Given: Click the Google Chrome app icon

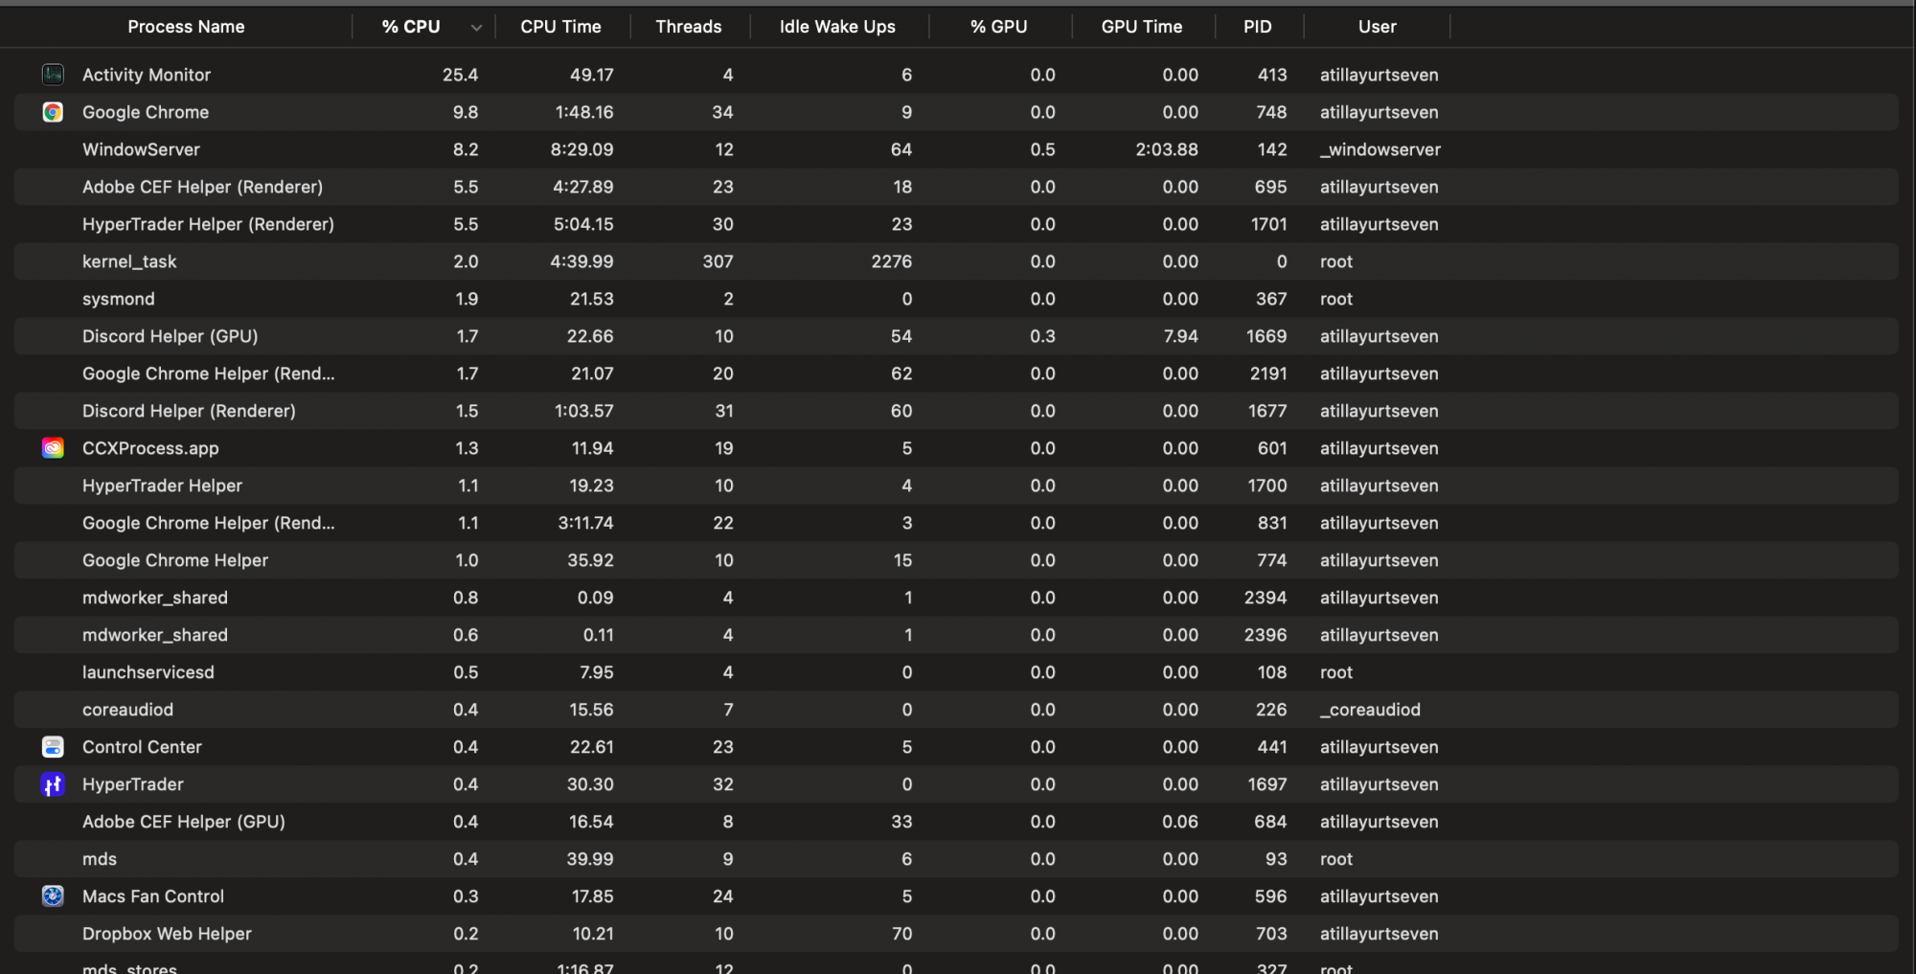Looking at the screenshot, I should pyautogui.click(x=53, y=112).
